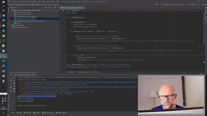
Task: Open Adobe Premiere Pro from taskbar
Action: pyautogui.click(x=4, y=86)
